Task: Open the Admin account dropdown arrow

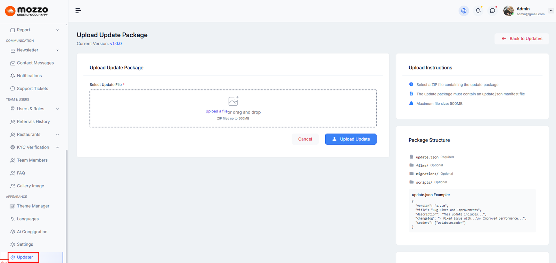Action: point(551,11)
